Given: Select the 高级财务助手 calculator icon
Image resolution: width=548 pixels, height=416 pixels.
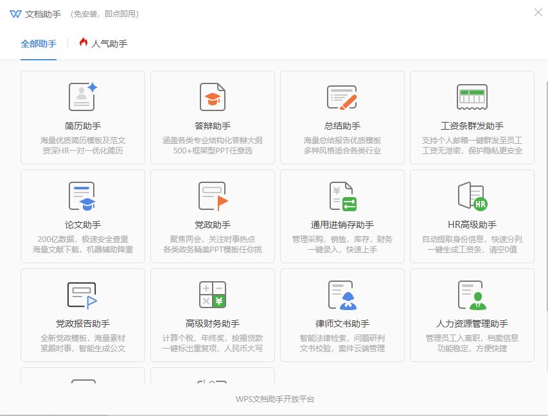Looking at the screenshot, I should pyautogui.click(x=212, y=295).
